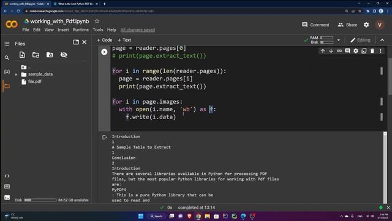This screenshot has width=392, height=221.
Task: Open the Find and replace search icon
Action: pyautogui.click(x=7, y=58)
